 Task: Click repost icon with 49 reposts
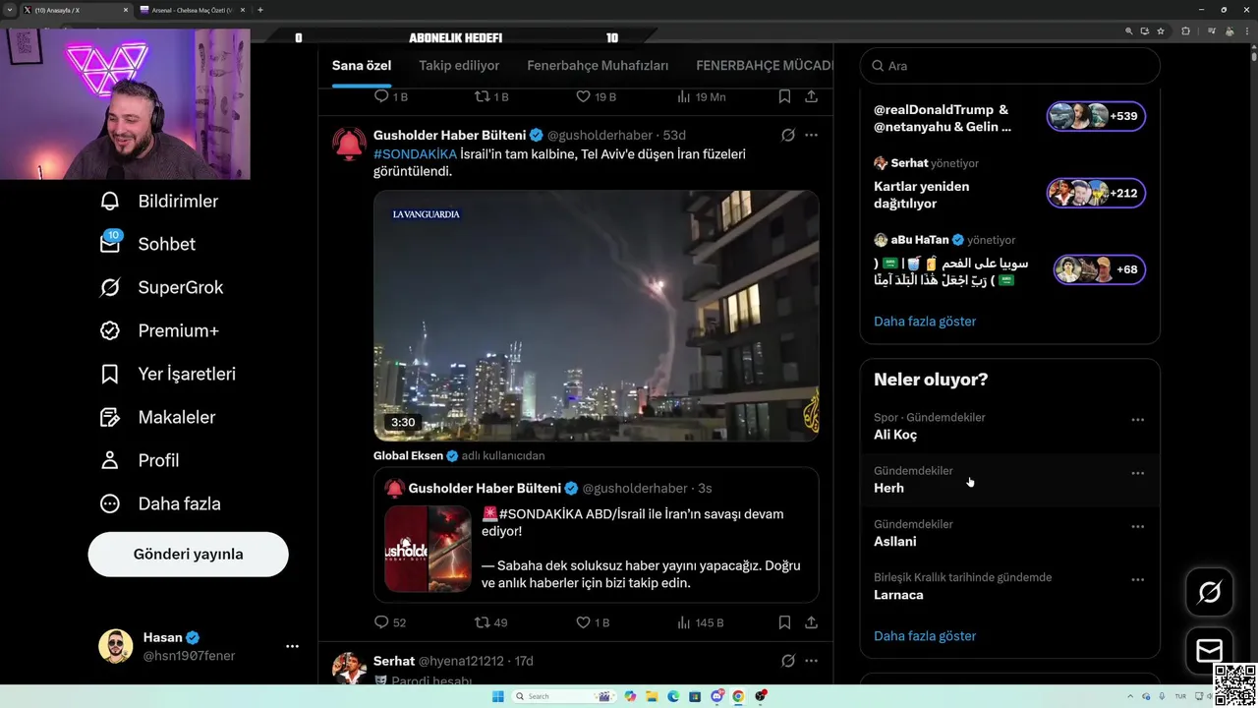point(482,622)
